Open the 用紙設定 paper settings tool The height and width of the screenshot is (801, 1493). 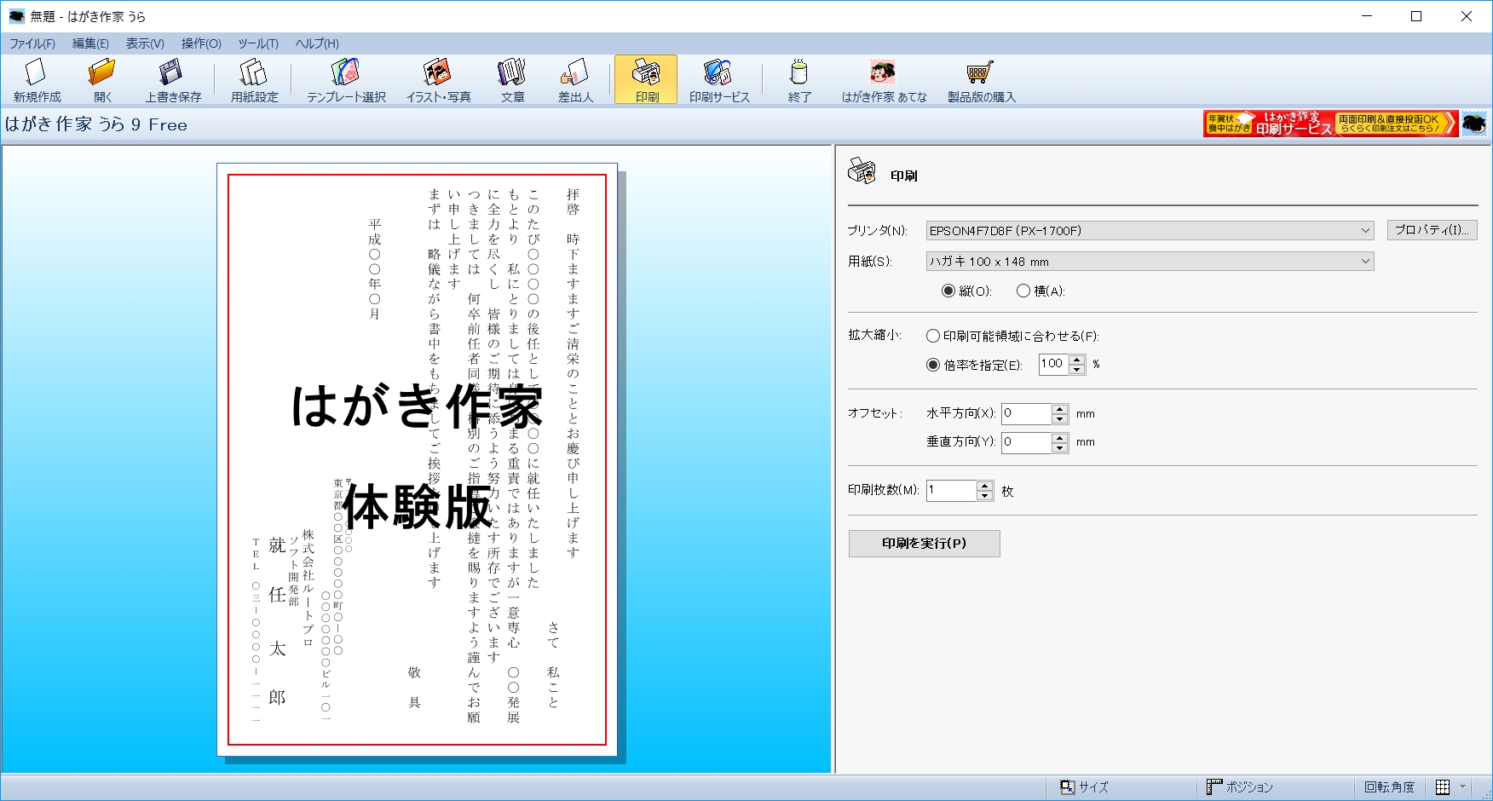pos(254,72)
